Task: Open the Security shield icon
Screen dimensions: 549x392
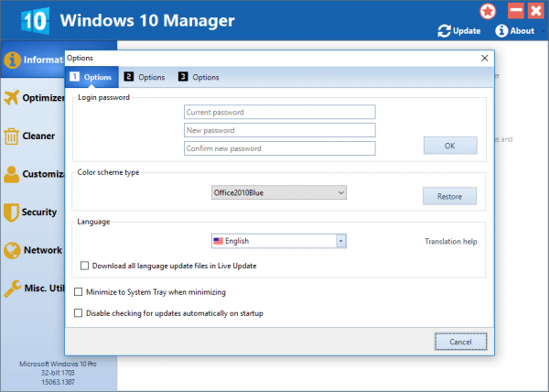Action: [x=11, y=212]
